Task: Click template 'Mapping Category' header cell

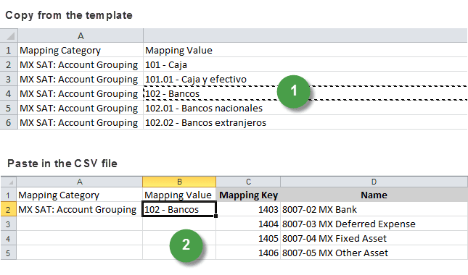Action: (x=81, y=50)
